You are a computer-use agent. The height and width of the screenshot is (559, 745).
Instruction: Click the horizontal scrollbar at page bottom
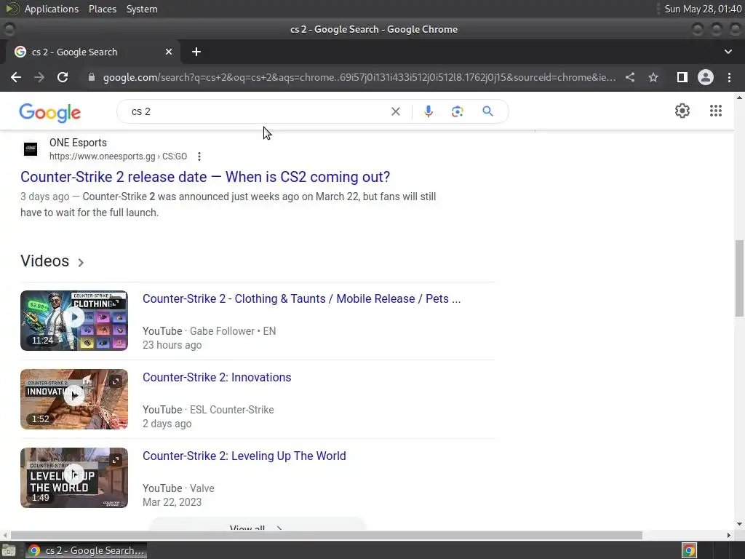[326, 535]
